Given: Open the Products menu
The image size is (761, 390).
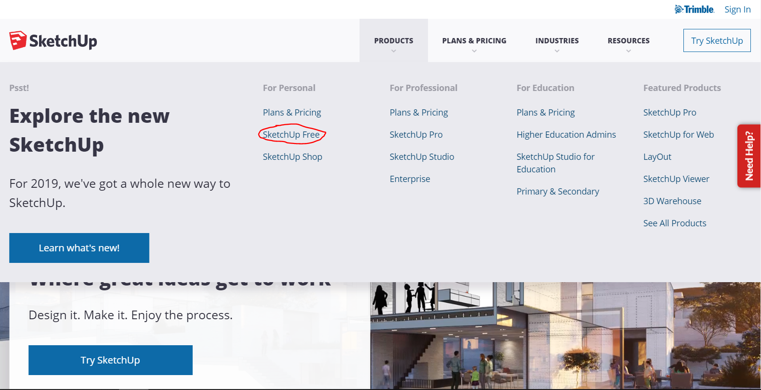Looking at the screenshot, I should click(x=394, y=40).
